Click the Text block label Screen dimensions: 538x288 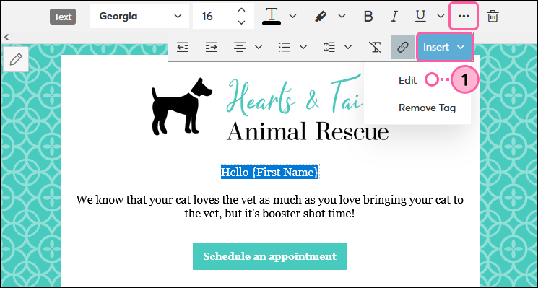coord(63,17)
